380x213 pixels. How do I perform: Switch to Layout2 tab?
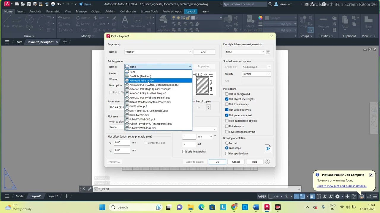pyautogui.click(x=53, y=196)
